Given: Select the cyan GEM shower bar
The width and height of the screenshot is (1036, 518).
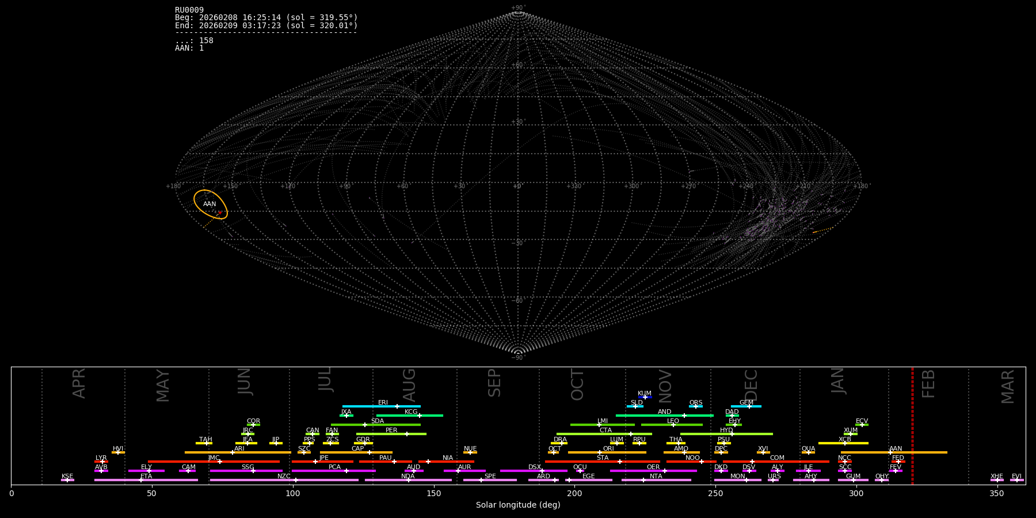Looking at the screenshot, I should [746, 406].
